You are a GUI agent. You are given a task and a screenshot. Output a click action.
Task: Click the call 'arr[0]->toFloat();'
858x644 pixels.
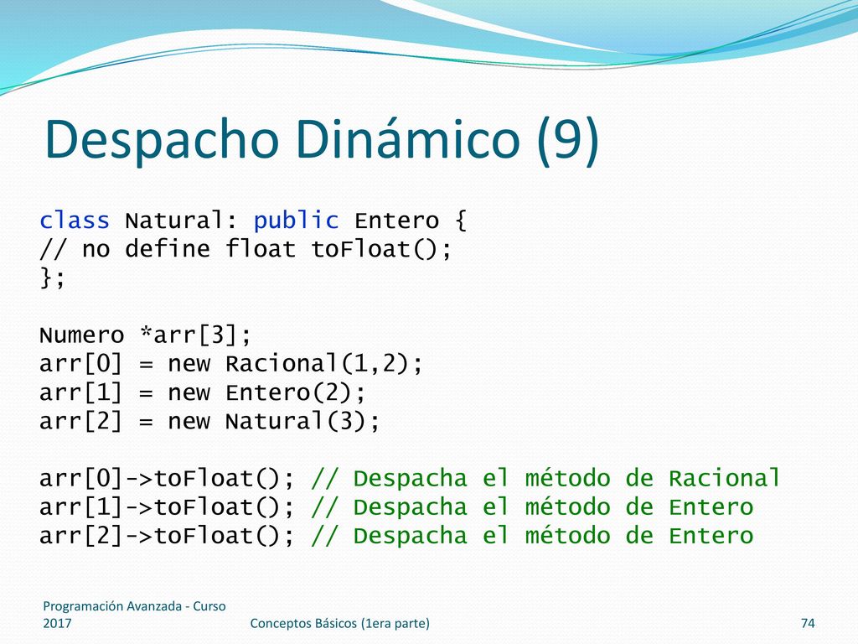click(167, 479)
